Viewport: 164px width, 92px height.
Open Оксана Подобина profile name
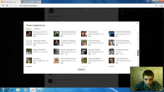(x=69, y=32)
